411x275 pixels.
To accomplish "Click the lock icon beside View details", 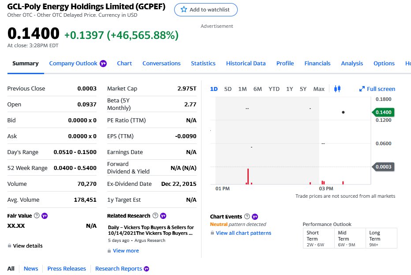I will 9,245.
